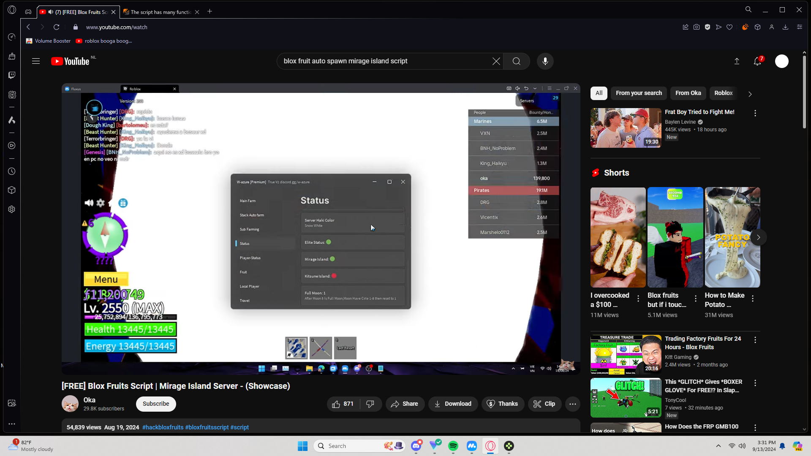
Task: Select the From your search chip
Action: click(639, 93)
